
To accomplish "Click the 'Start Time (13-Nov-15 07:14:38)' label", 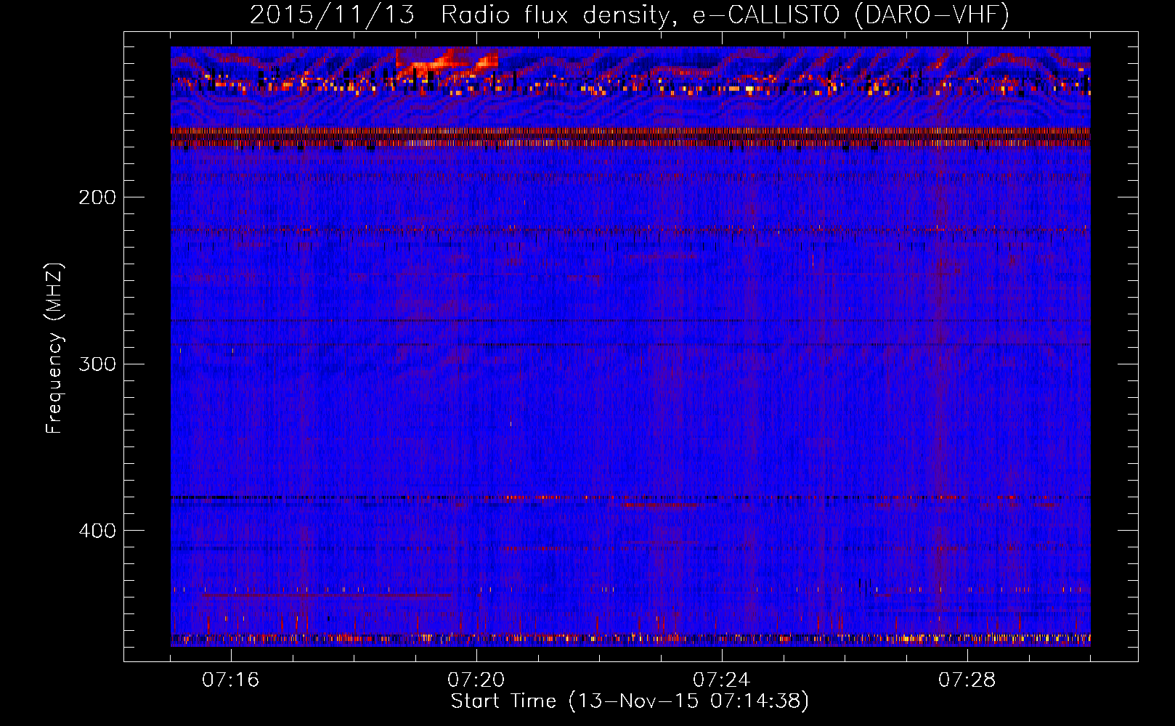I will [630, 701].
